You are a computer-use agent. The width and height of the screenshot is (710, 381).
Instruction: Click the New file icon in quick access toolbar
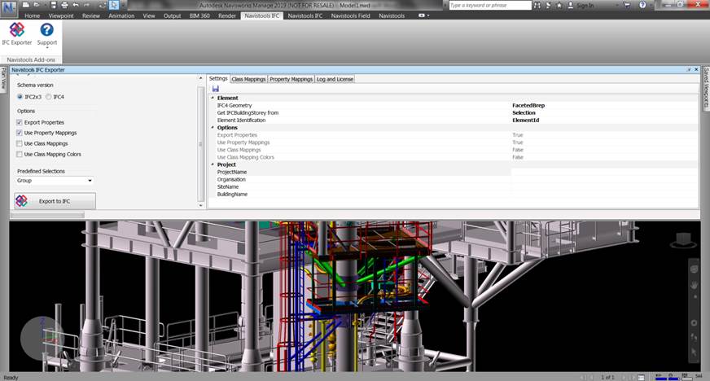pos(26,5)
